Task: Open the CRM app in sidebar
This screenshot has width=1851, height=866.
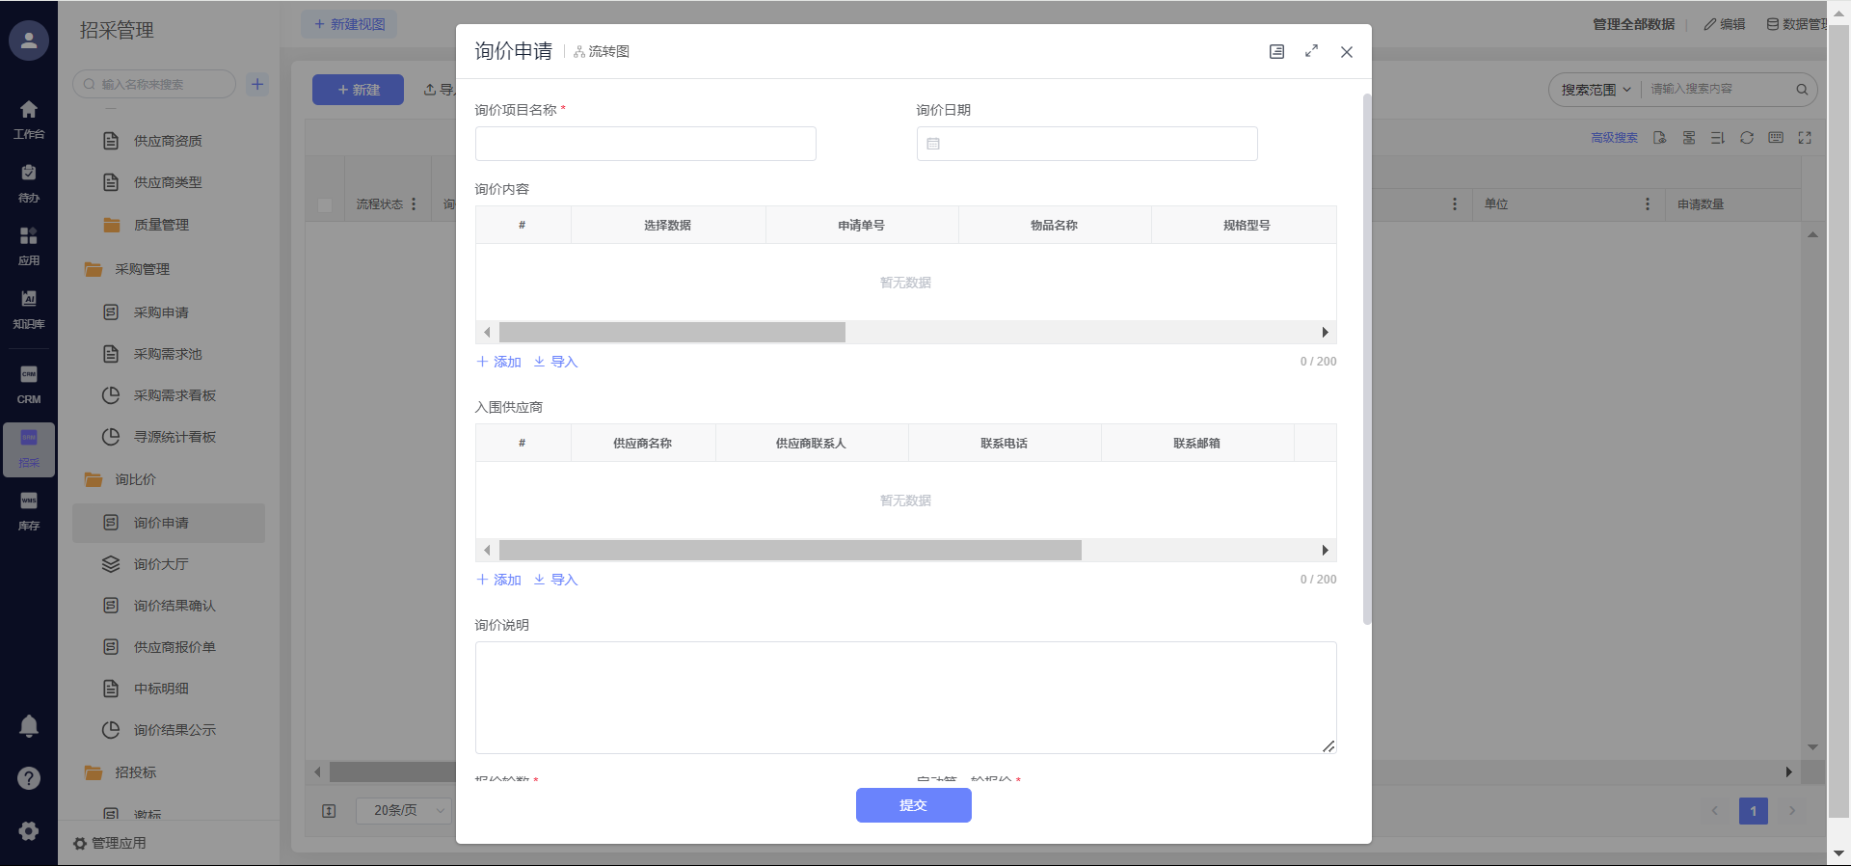Action: (x=29, y=384)
